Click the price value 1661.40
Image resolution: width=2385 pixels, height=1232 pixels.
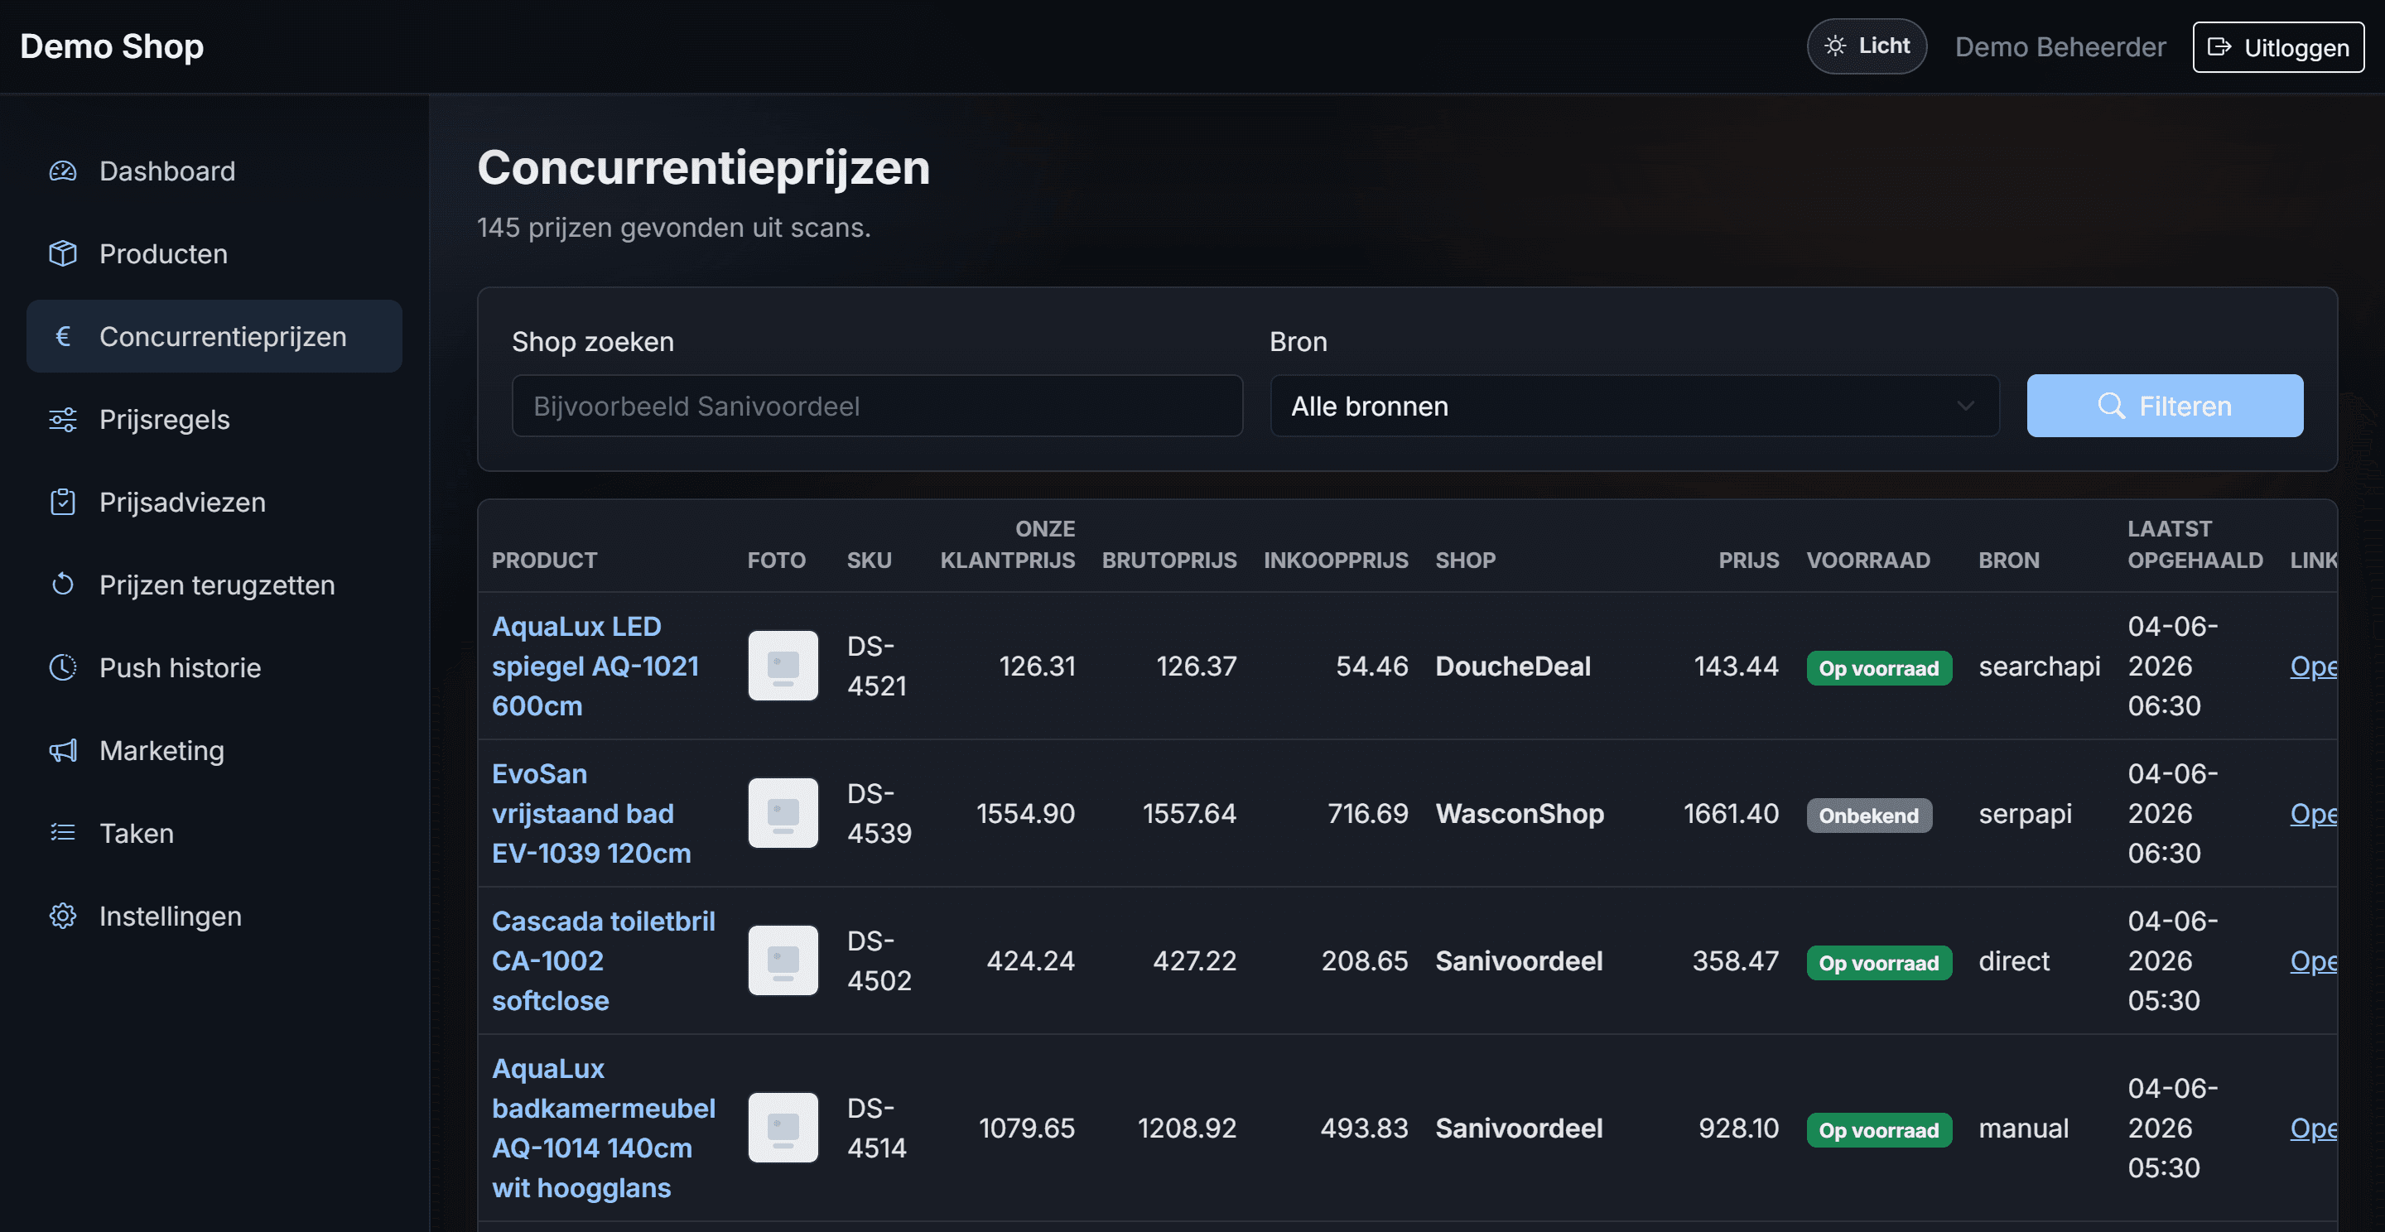(1731, 814)
